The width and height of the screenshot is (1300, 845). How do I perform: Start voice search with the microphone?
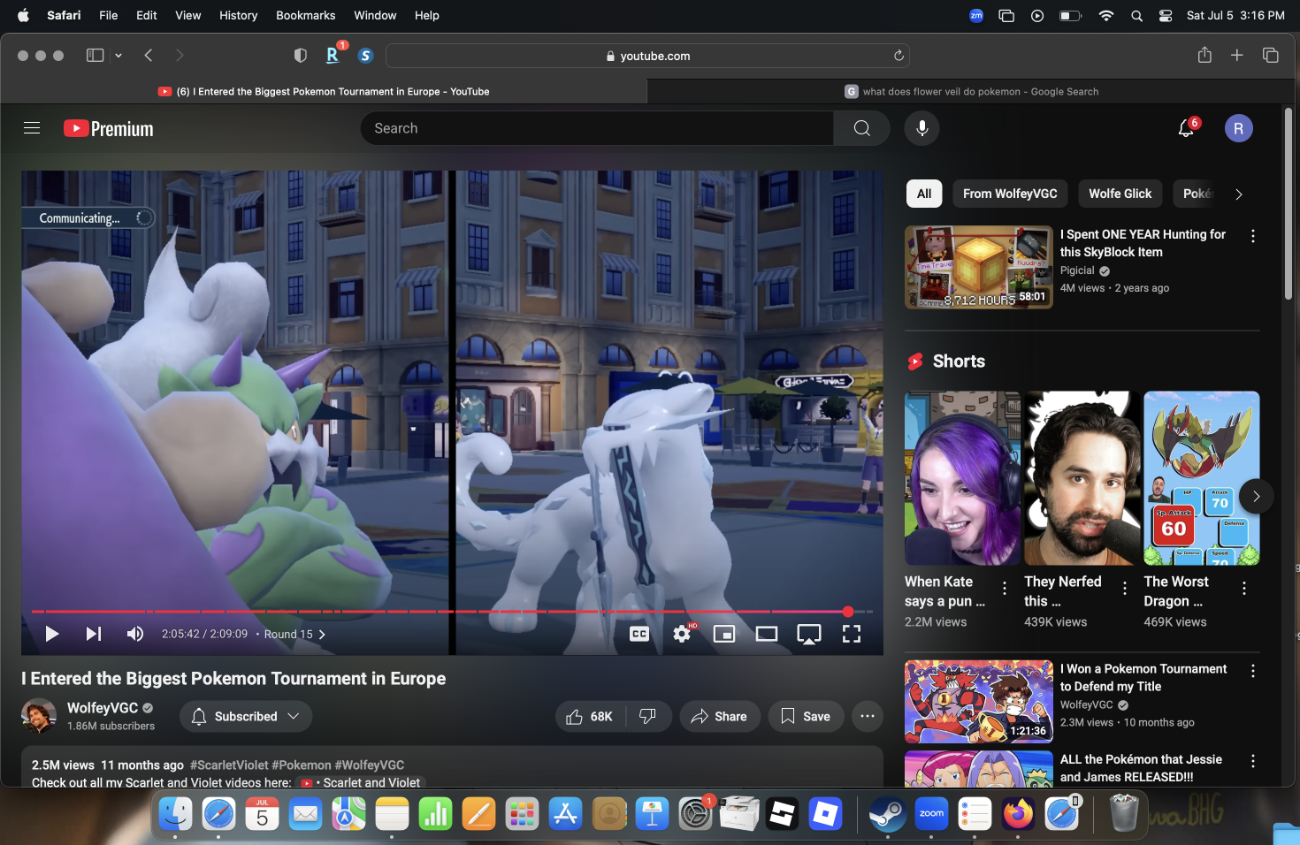coord(921,128)
